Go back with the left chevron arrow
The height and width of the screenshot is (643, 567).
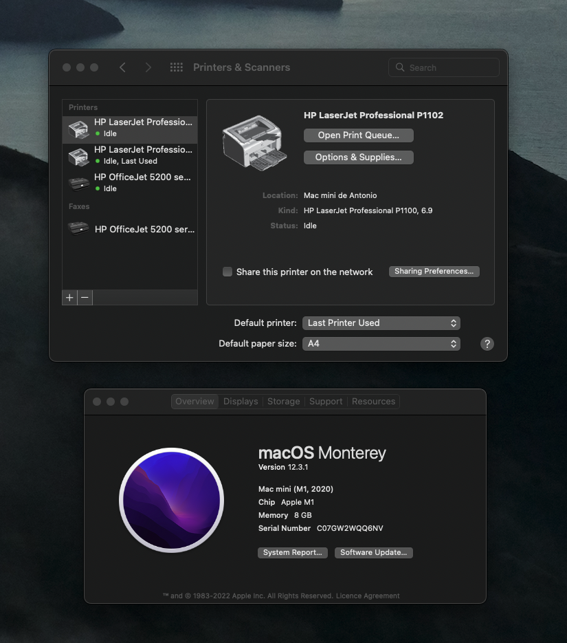pos(122,67)
